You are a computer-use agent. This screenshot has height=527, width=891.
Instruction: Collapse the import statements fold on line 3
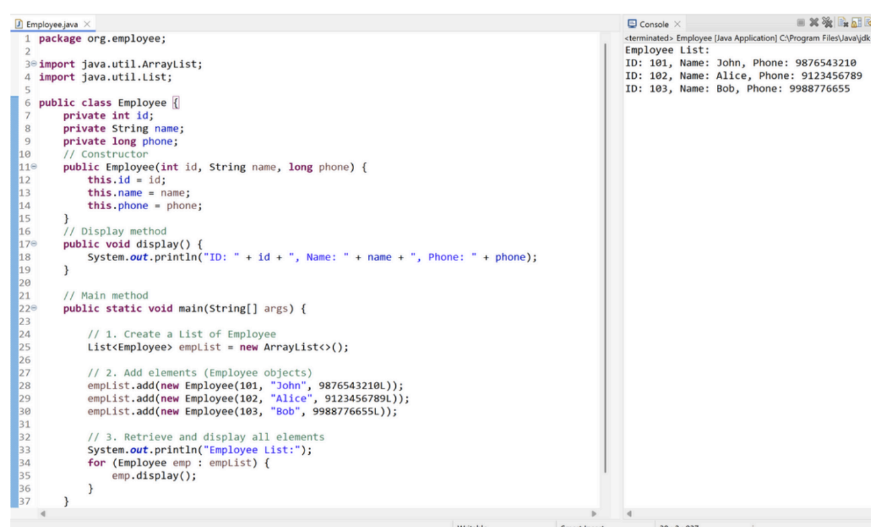pos(32,64)
